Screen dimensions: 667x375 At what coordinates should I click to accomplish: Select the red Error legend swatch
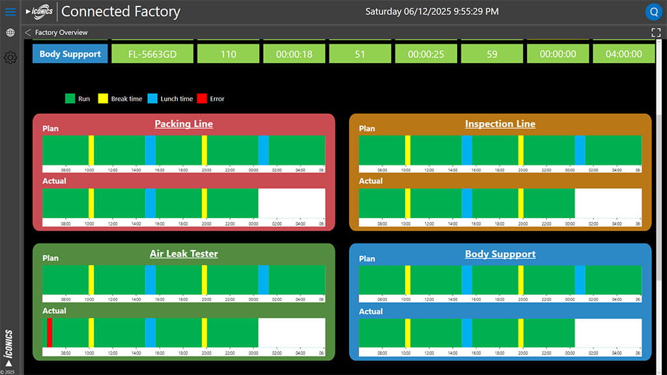coord(202,99)
